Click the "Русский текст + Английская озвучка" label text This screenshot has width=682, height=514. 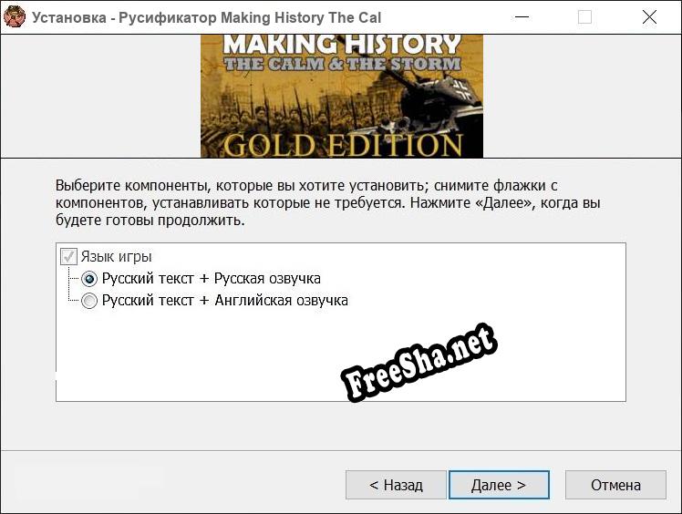tap(224, 301)
